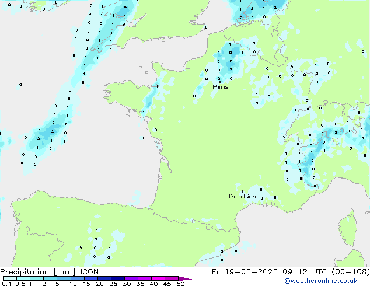The image size is (370, 286).
Task: Click the '25' legend scale label
Action: [113, 284]
